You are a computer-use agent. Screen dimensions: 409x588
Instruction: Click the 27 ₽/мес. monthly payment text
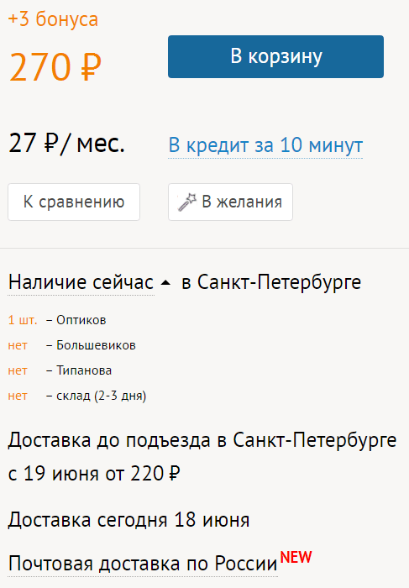(x=66, y=144)
